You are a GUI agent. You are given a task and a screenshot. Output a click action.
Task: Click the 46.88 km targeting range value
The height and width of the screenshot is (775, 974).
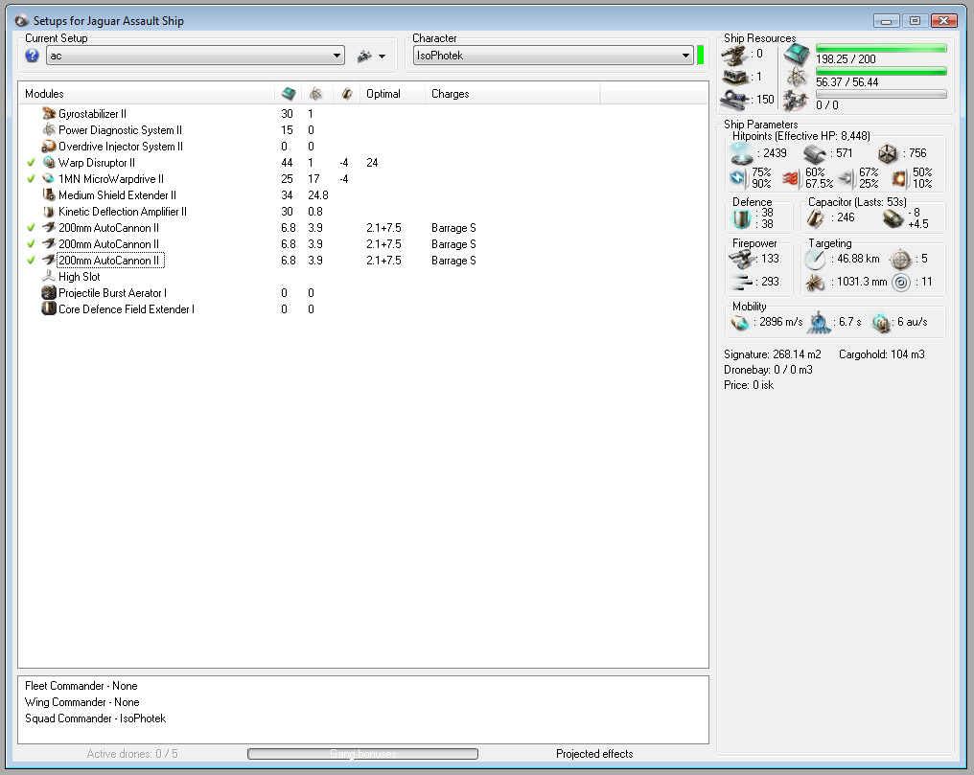click(858, 259)
